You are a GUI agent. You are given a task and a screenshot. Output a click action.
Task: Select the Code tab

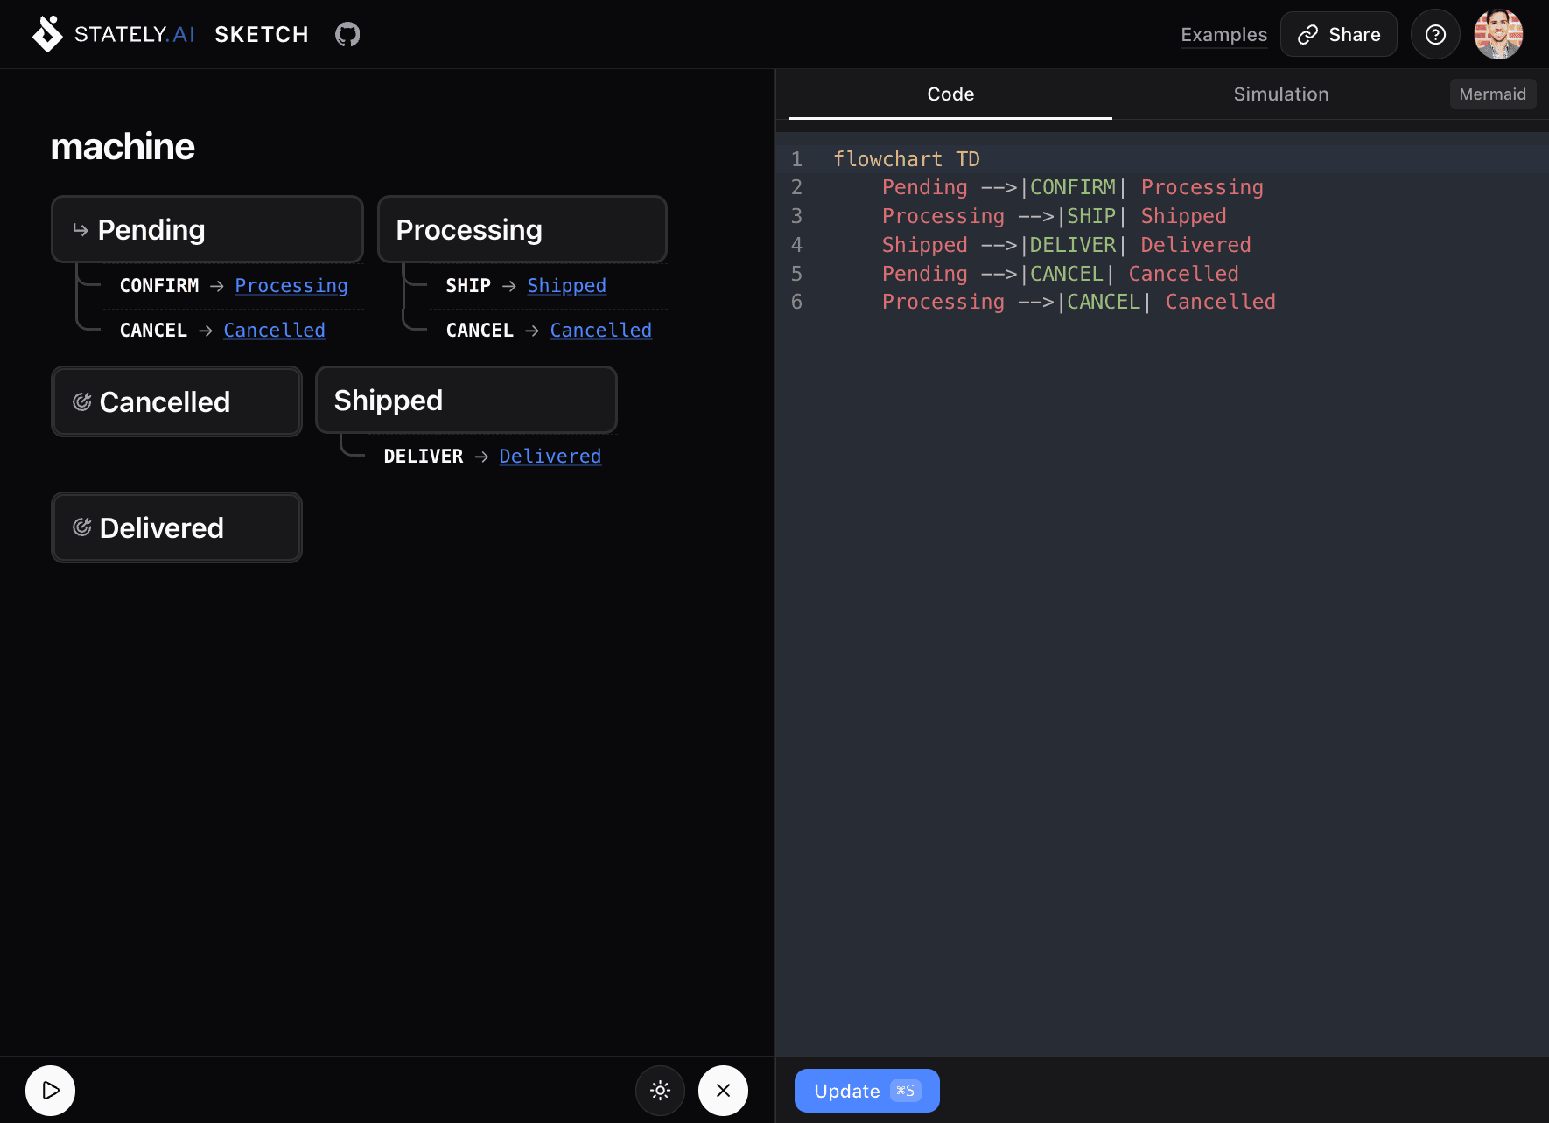click(x=950, y=94)
